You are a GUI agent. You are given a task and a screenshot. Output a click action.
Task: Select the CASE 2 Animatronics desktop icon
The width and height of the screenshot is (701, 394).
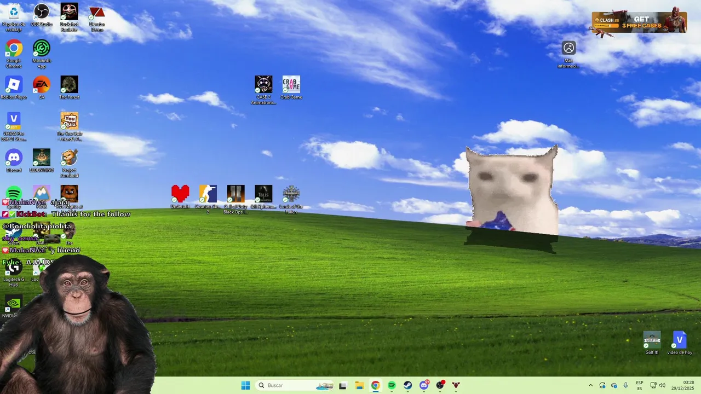(263, 90)
